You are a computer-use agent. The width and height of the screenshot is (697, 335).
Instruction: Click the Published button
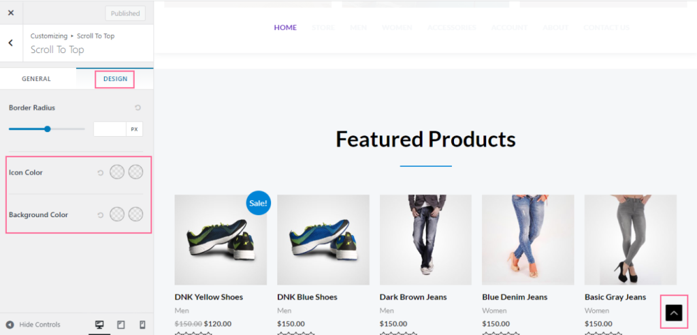point(125,14)
